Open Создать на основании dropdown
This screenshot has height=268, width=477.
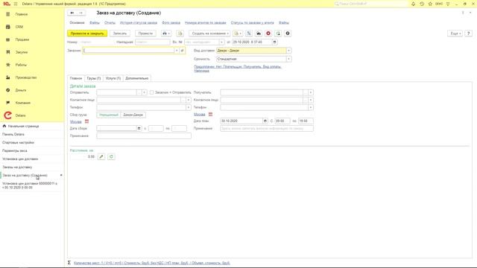click(209, 33)
